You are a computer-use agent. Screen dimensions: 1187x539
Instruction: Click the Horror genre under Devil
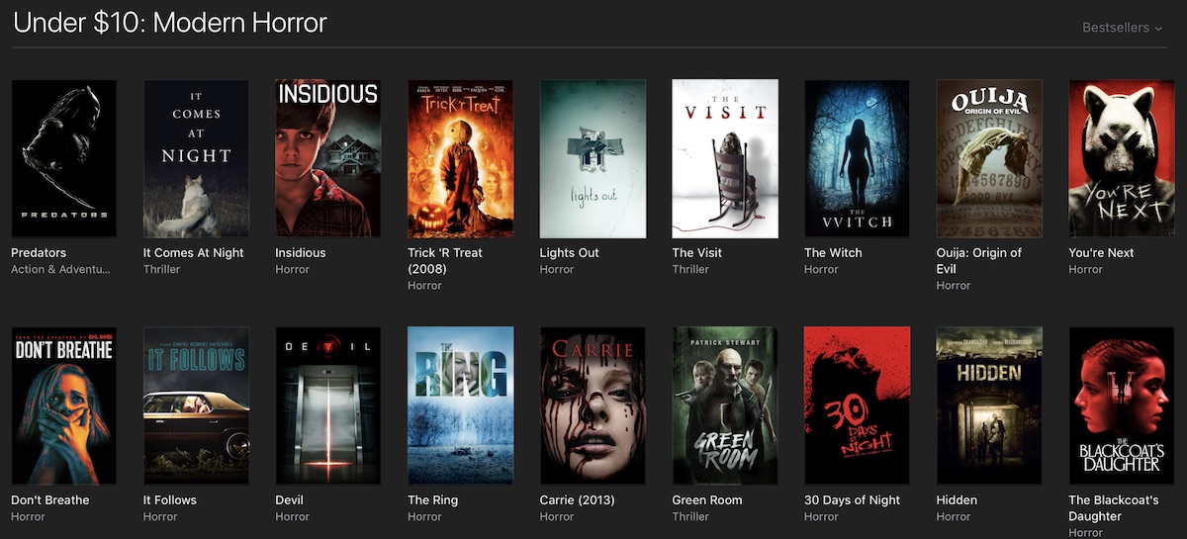click(x=293, y=516)
